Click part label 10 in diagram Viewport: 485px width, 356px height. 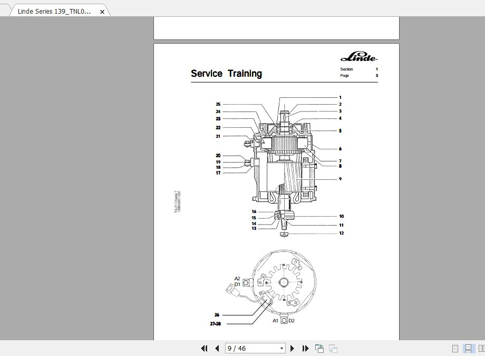click(x=342, y=216)
